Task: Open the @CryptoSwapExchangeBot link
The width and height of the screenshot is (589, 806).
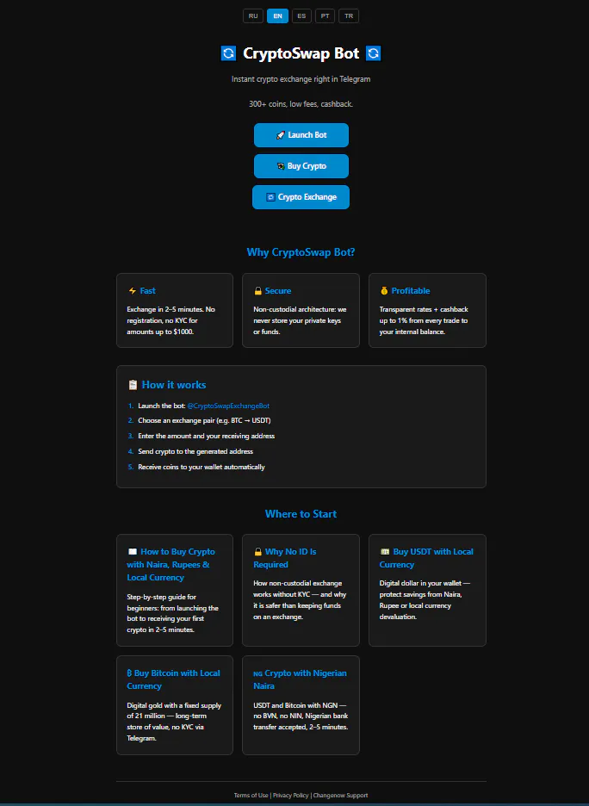Action: pos(228,406)
